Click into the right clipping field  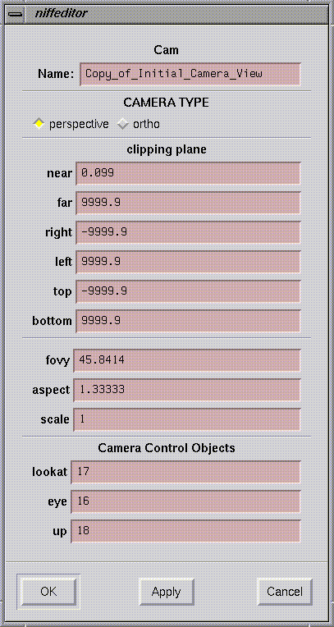click(188, 232)
